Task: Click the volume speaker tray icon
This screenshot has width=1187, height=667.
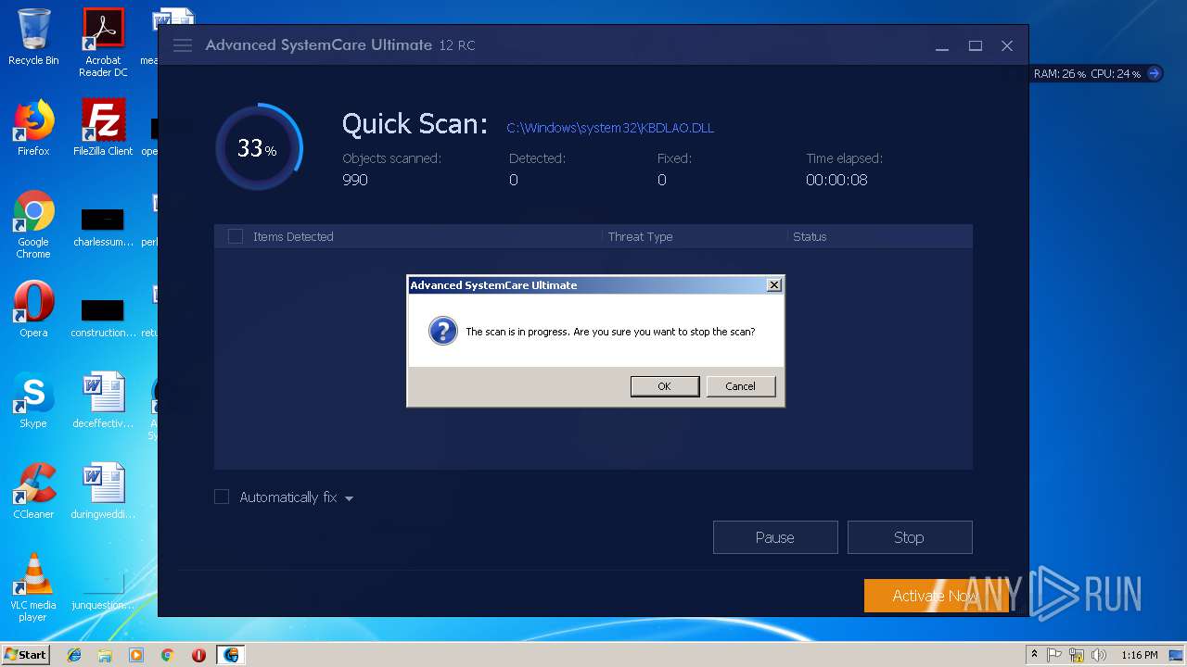Action: coord(1099,655)
